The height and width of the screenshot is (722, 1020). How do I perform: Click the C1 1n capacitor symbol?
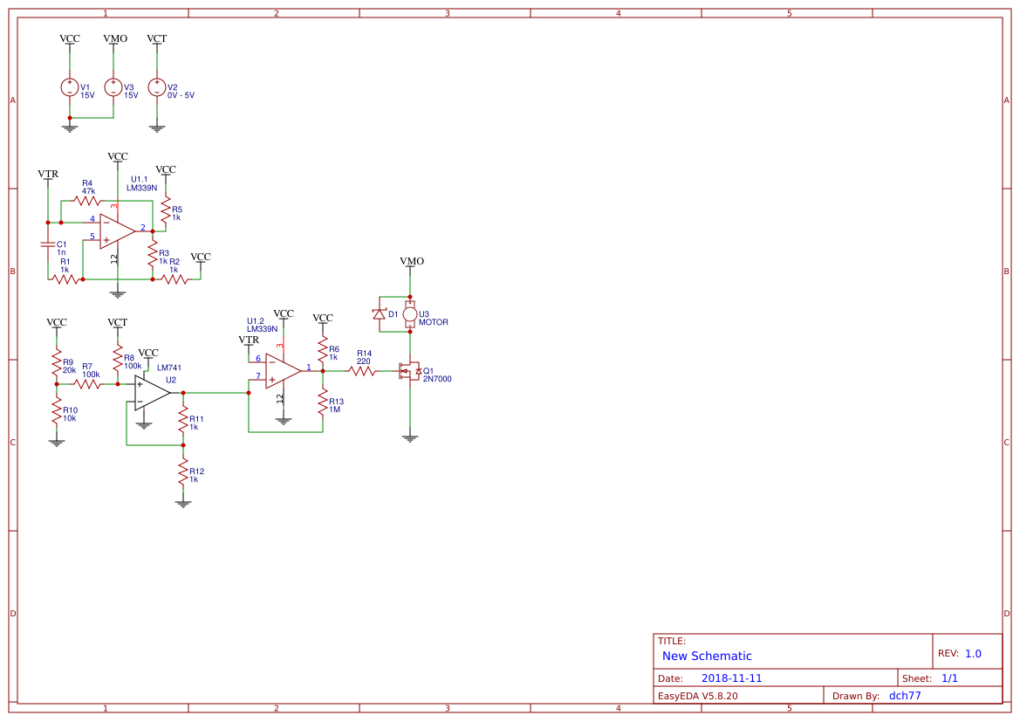48,245
